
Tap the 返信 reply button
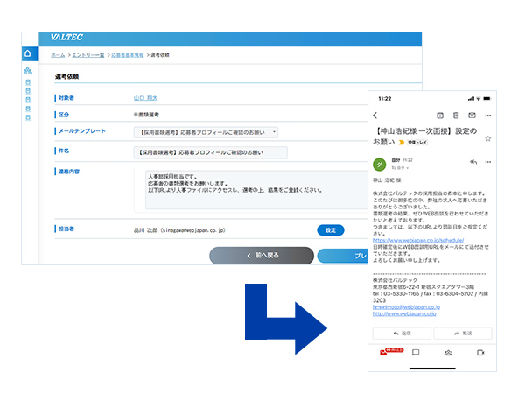pos(402,334)
